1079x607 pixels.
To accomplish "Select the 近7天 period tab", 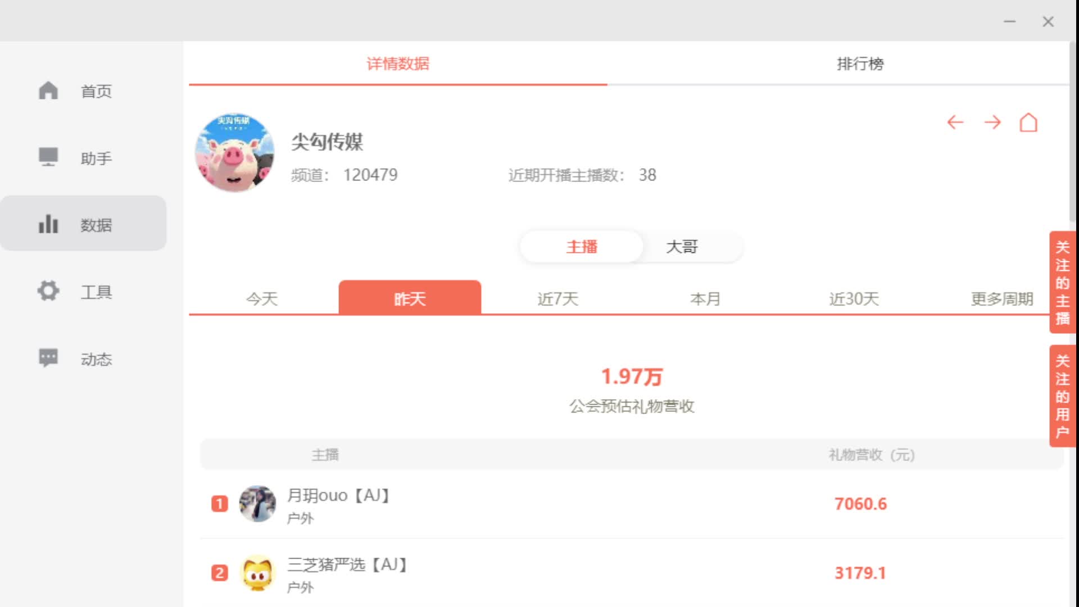I will [x=557, y=298].
